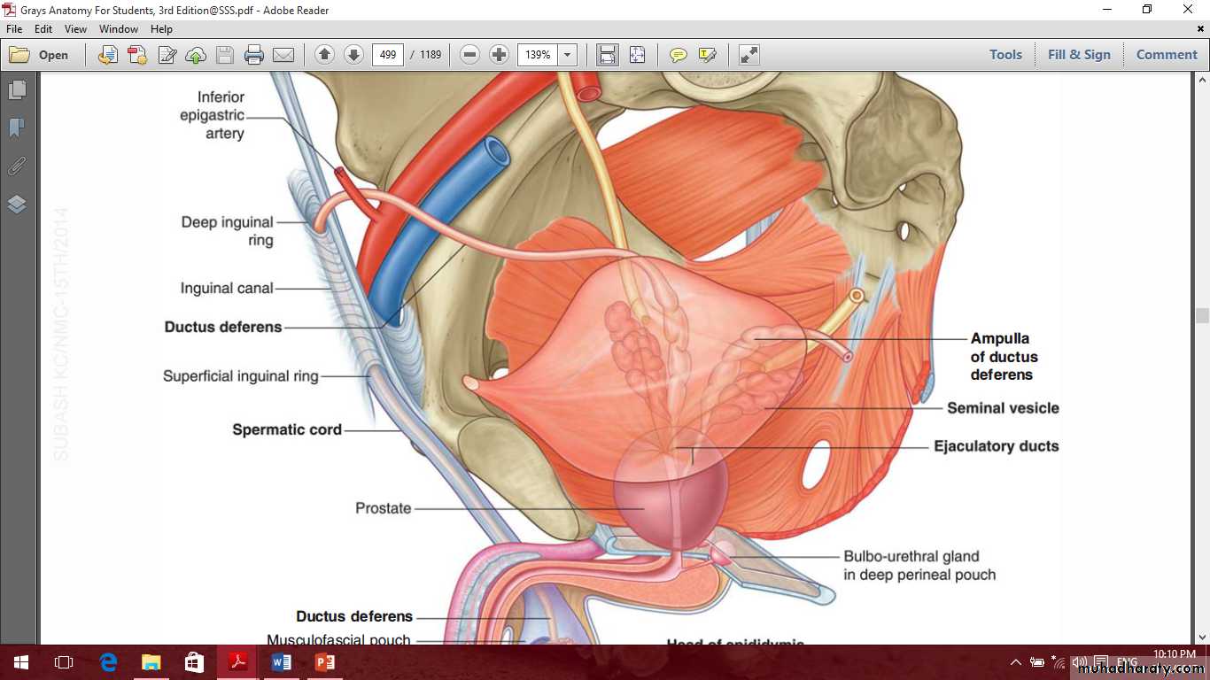This screenshot has height=680, width=1210.
Task: Open Page Thumbnails panel
Action: click(17, 90)
